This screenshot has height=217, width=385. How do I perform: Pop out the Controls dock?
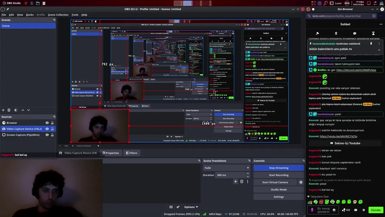(x=303, y=161)
